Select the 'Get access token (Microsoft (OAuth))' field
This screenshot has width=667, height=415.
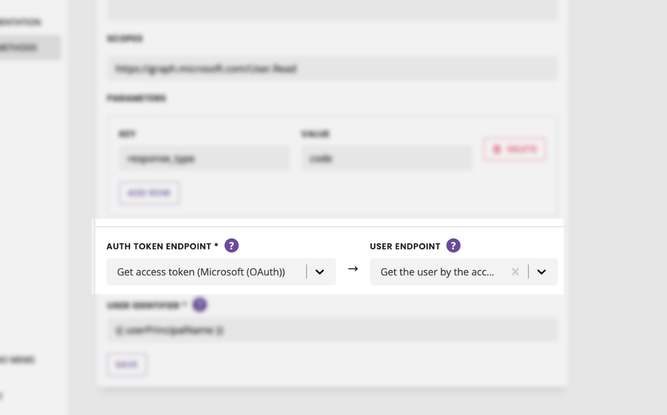[x=221, y=272]
